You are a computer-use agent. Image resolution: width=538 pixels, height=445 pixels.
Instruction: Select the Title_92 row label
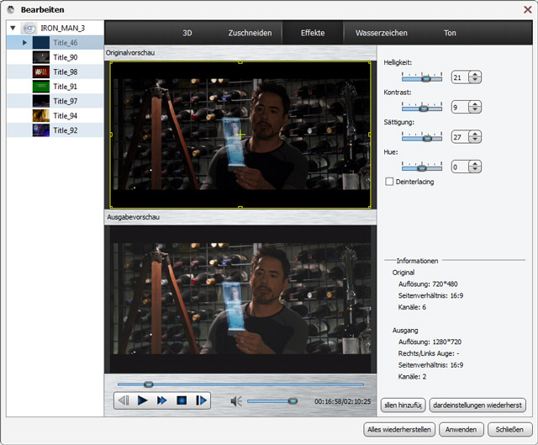[x=66, y=130]
